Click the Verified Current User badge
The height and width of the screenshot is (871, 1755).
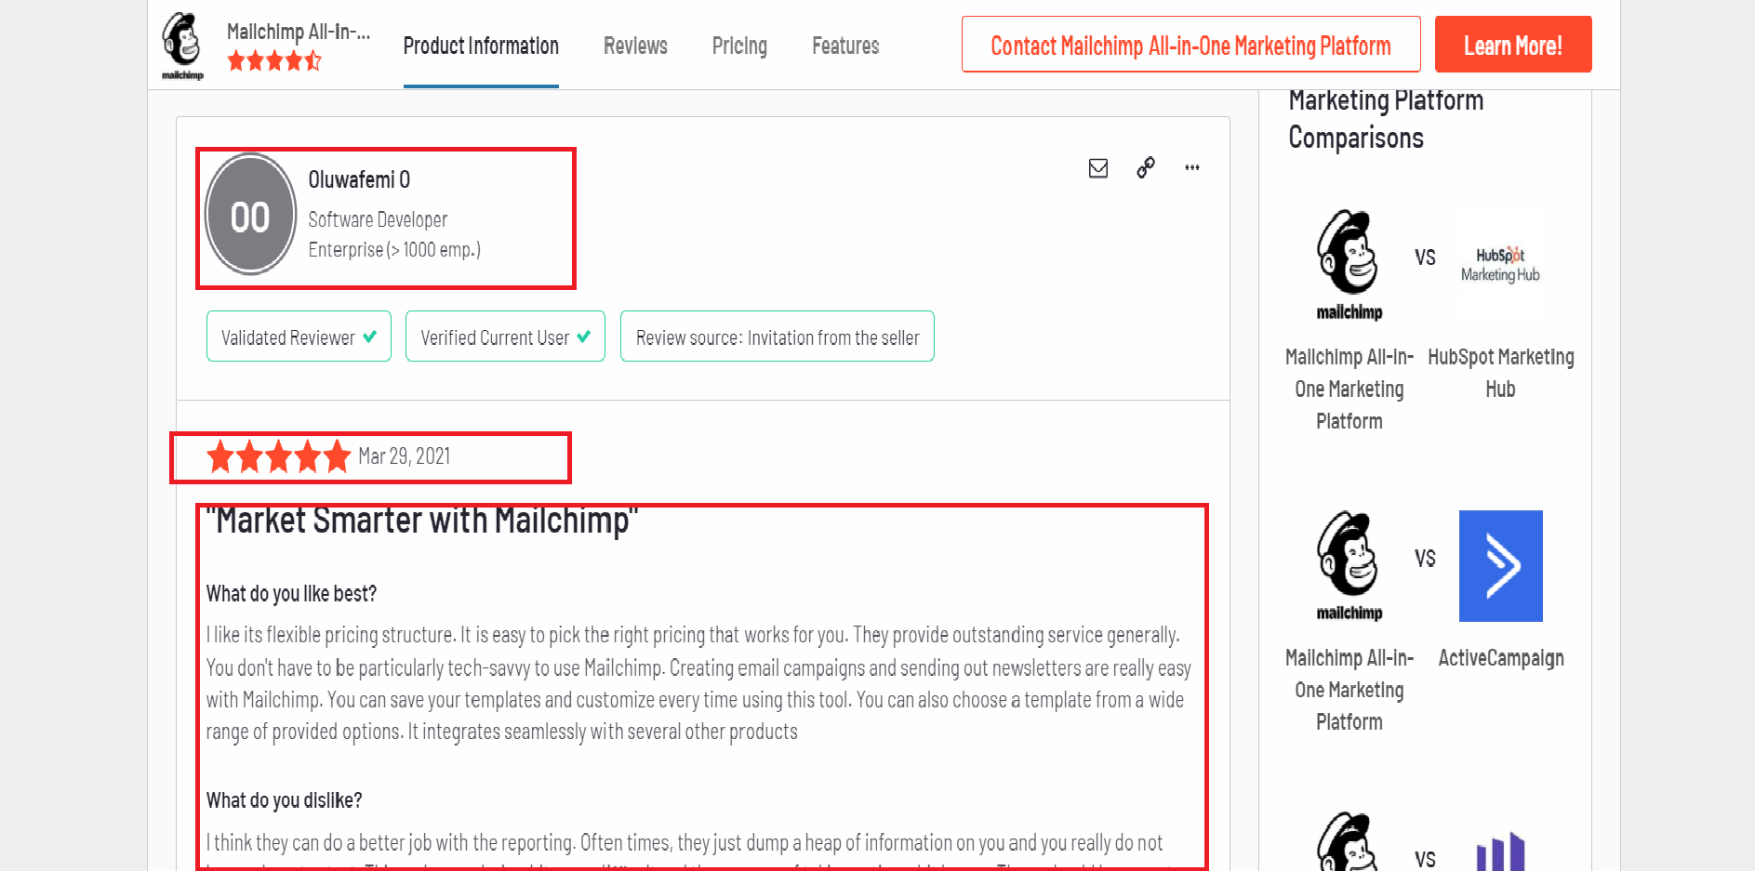(x=505, y=337)
